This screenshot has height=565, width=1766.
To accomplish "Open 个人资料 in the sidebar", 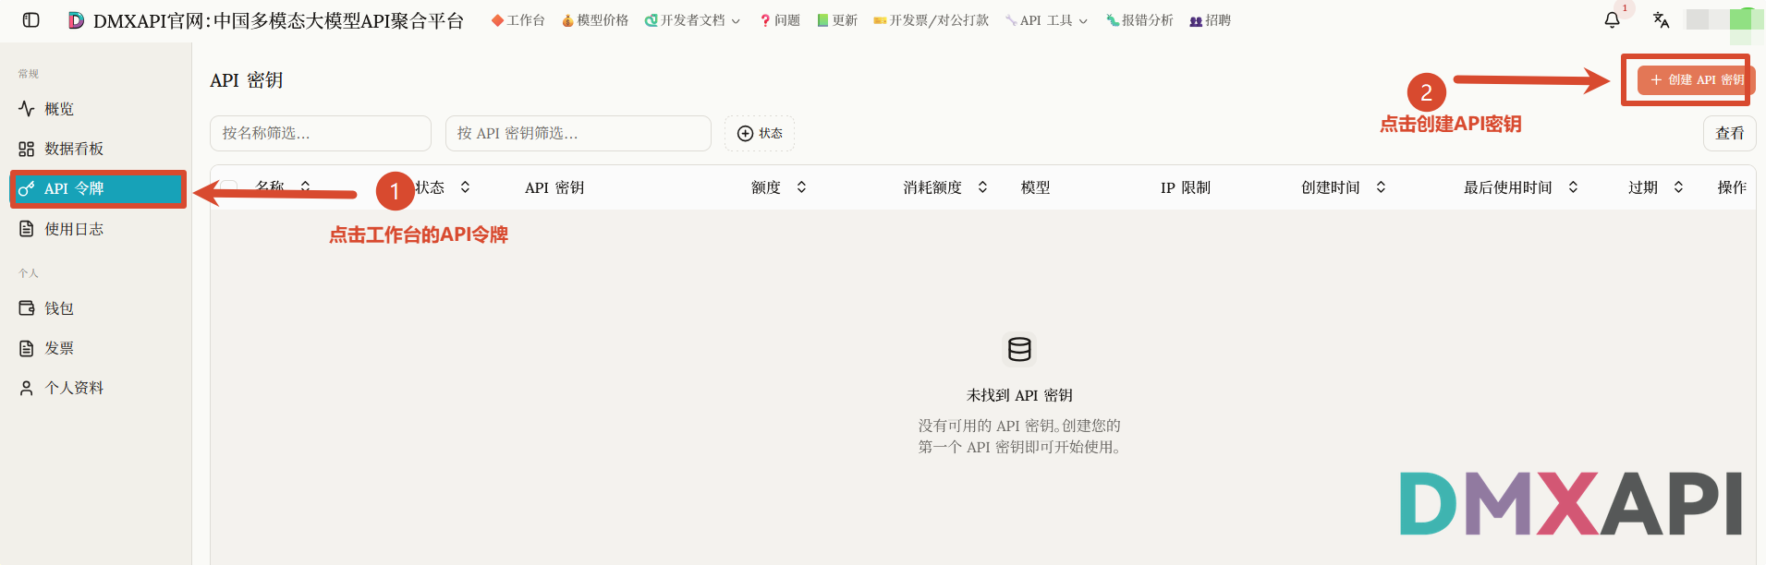I will coord(96,388).
